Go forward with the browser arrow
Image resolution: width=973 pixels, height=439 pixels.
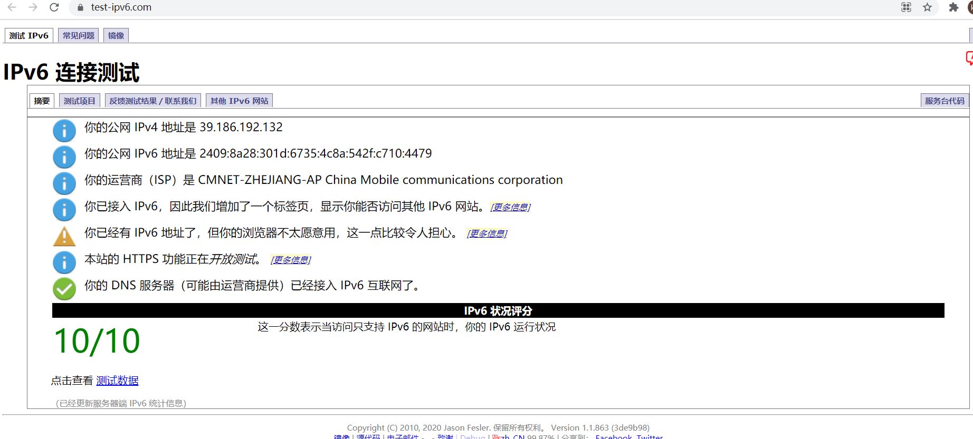click(x=33, y=7)
